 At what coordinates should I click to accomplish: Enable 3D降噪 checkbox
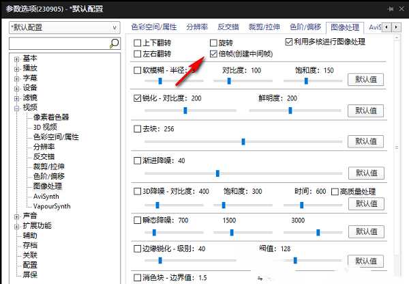pos(137,192)
